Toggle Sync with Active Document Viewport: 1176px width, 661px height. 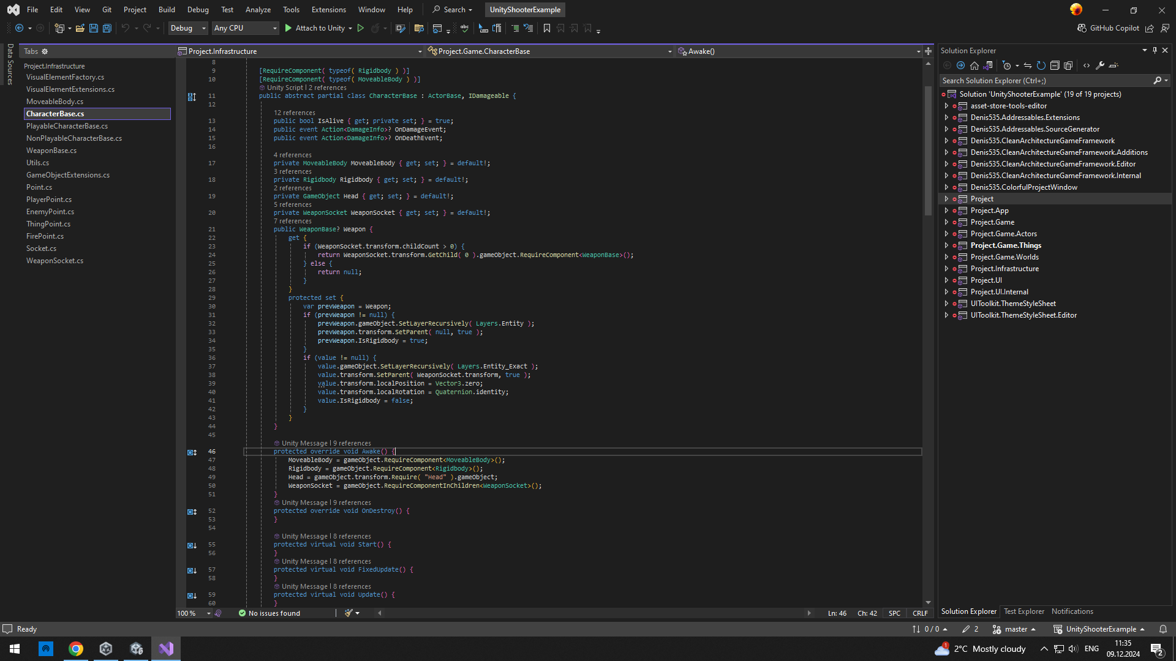click(1028, 65)
